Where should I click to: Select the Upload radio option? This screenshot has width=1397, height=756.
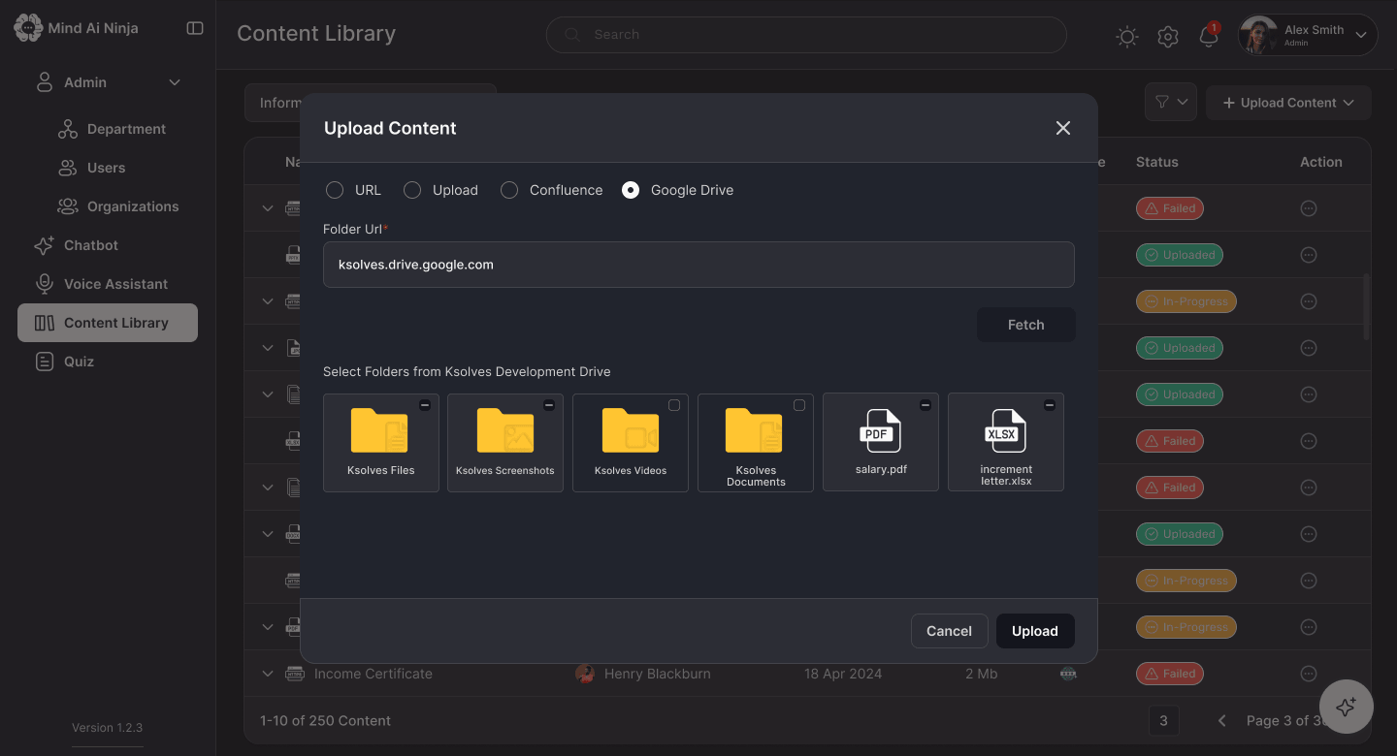(412, 190)
